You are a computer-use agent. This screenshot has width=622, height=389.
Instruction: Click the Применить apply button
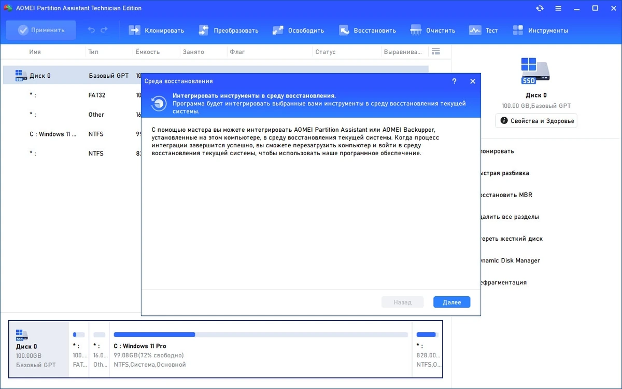click(41, 30)
